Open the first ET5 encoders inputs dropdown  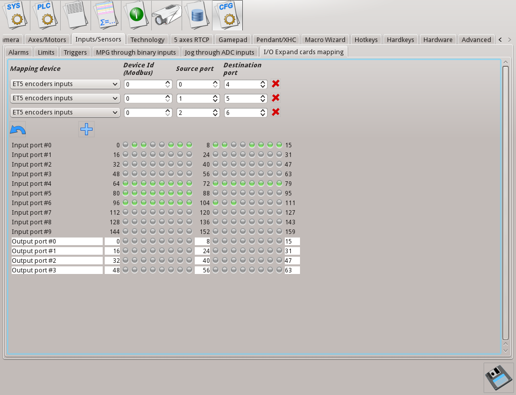click(x=65, y=84)
